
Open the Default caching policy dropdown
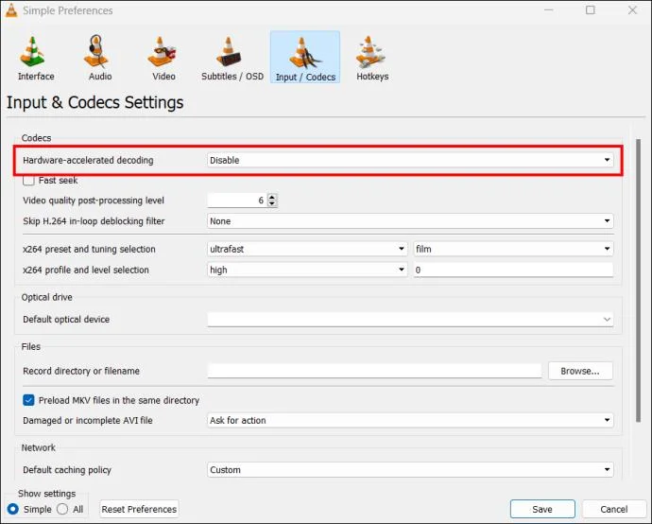tap(410, 470)
